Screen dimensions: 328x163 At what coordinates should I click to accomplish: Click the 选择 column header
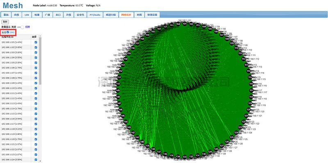(34, 37)
